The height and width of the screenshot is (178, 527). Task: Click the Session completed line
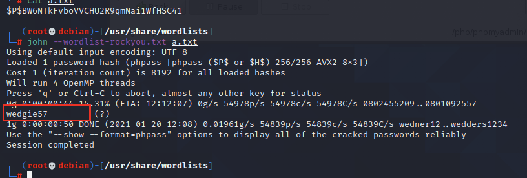tap(50, 145)
